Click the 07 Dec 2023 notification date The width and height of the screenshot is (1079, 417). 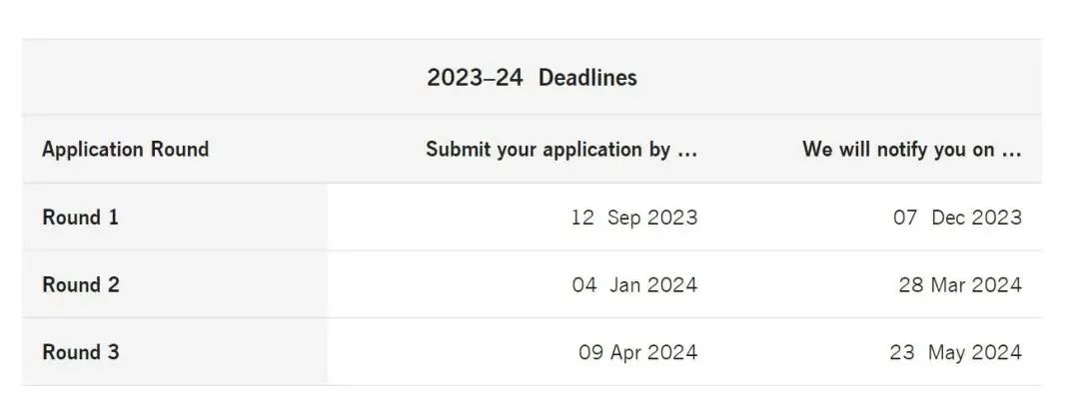point(957,217)
